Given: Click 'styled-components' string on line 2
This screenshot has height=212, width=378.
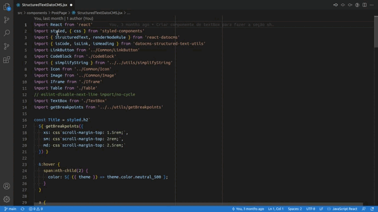Looking at the screenshot, I should (122, 31).
